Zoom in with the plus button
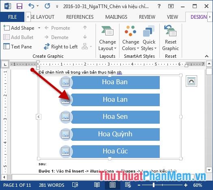The image size is (213, 190). point(186,185)
